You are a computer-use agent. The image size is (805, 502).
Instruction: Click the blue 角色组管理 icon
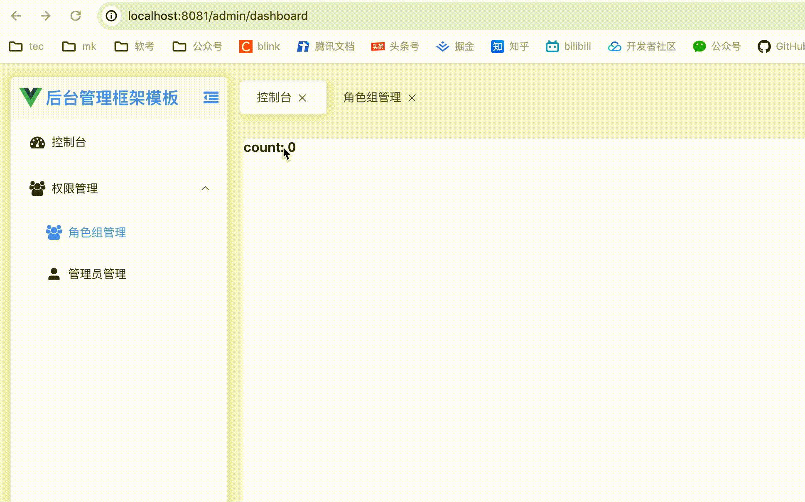[x=54, y=232]
